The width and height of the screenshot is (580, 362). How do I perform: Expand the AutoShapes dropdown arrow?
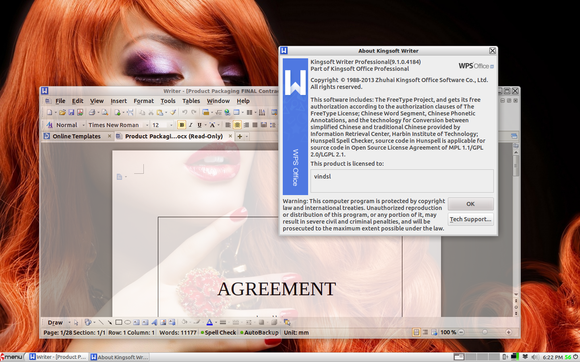(94, 322)
